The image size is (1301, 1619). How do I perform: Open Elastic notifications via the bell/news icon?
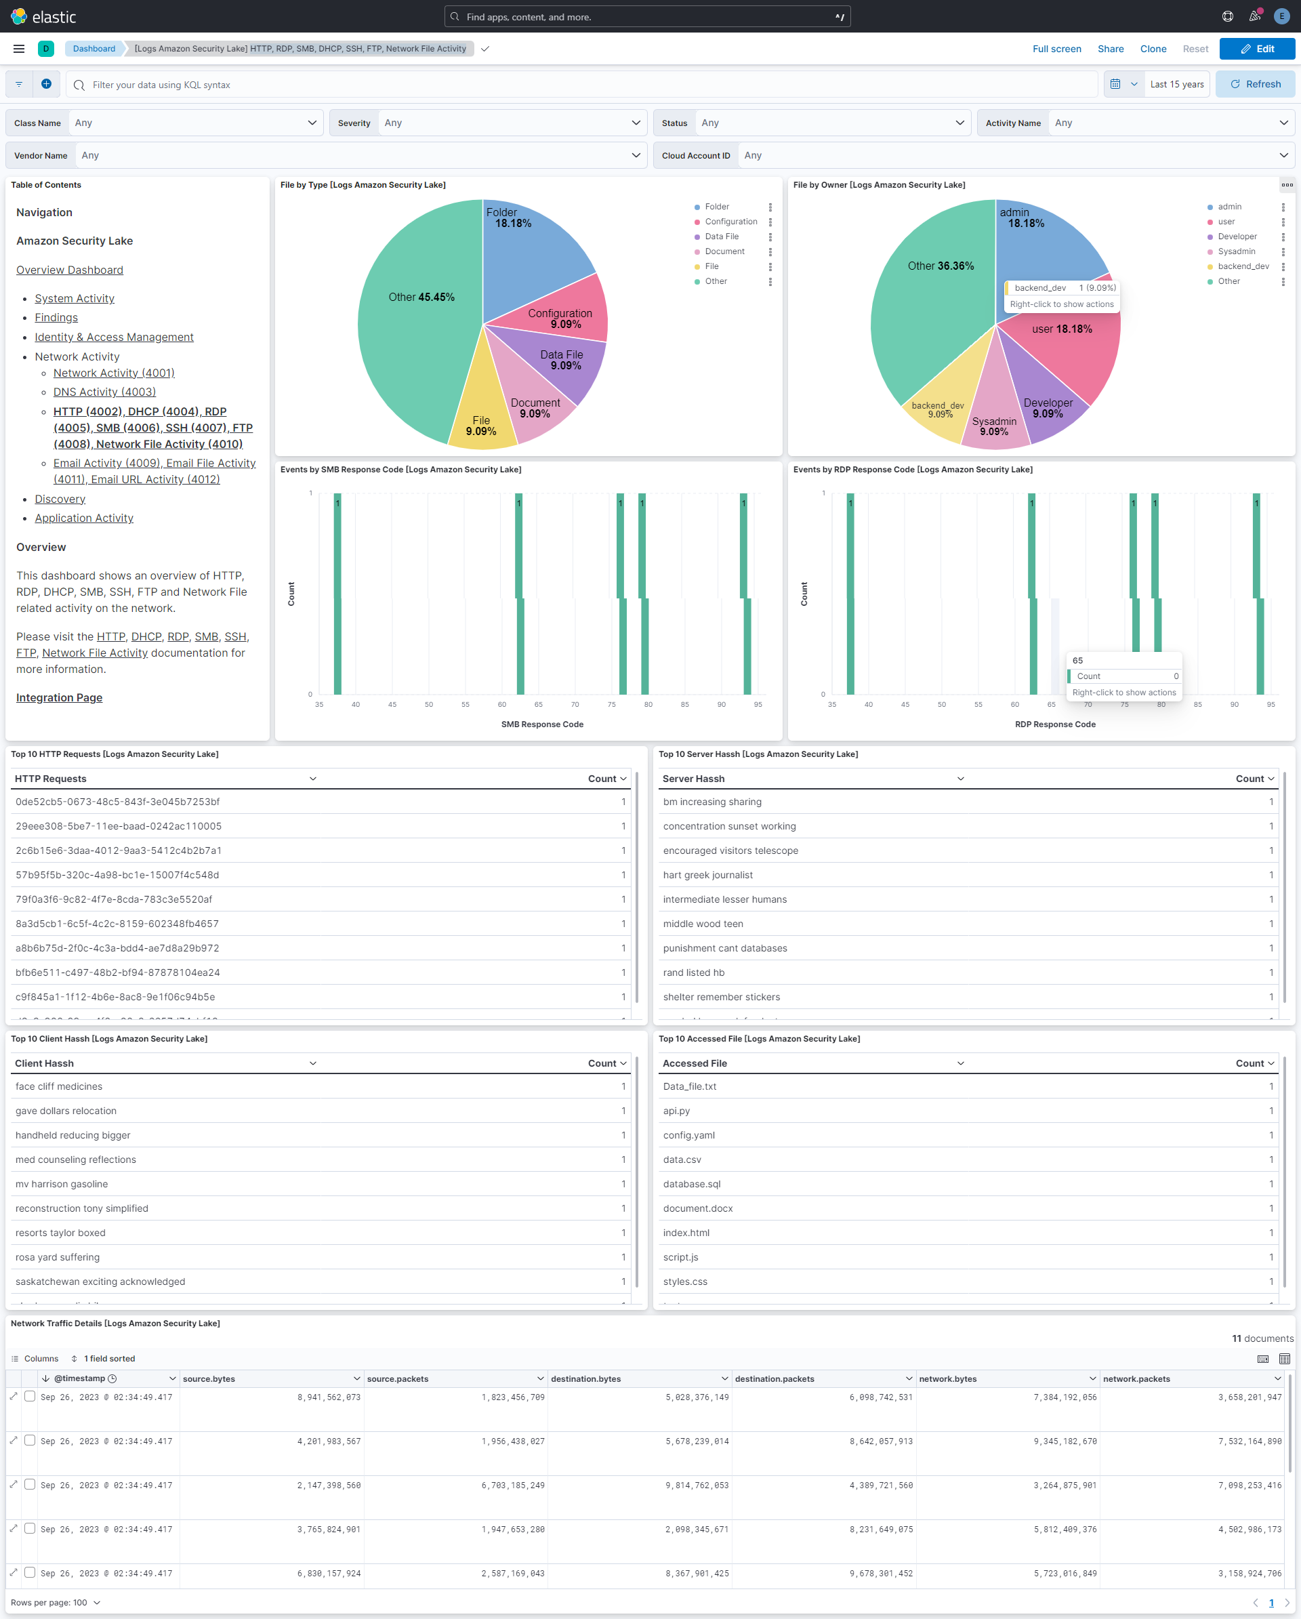tap(1254, 16)
